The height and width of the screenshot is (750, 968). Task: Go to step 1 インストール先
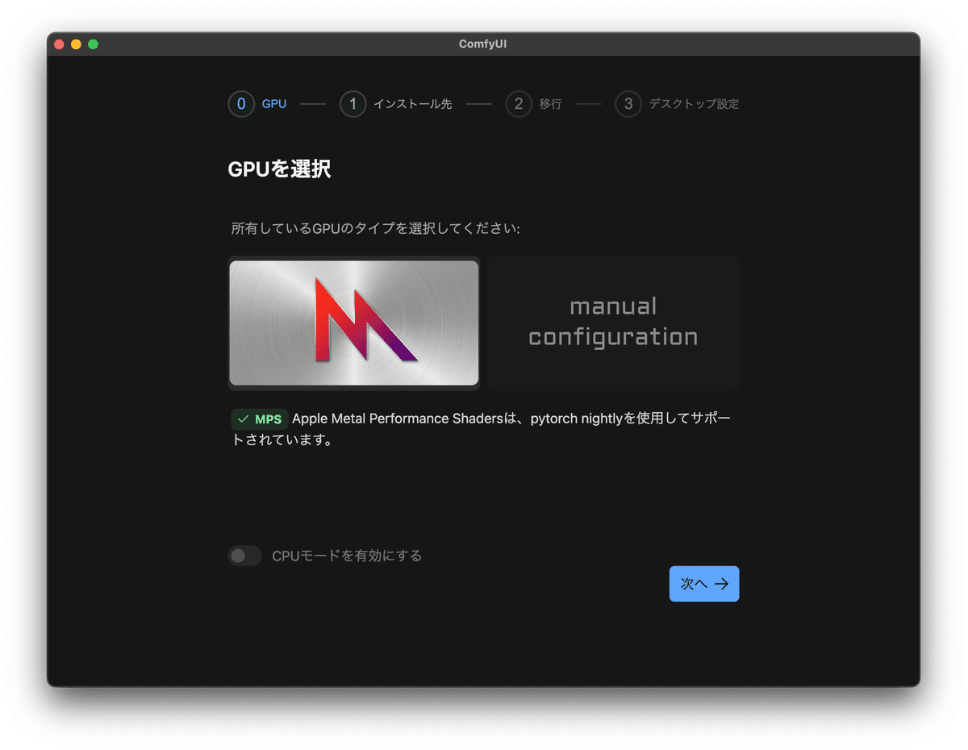pos(396,104)
